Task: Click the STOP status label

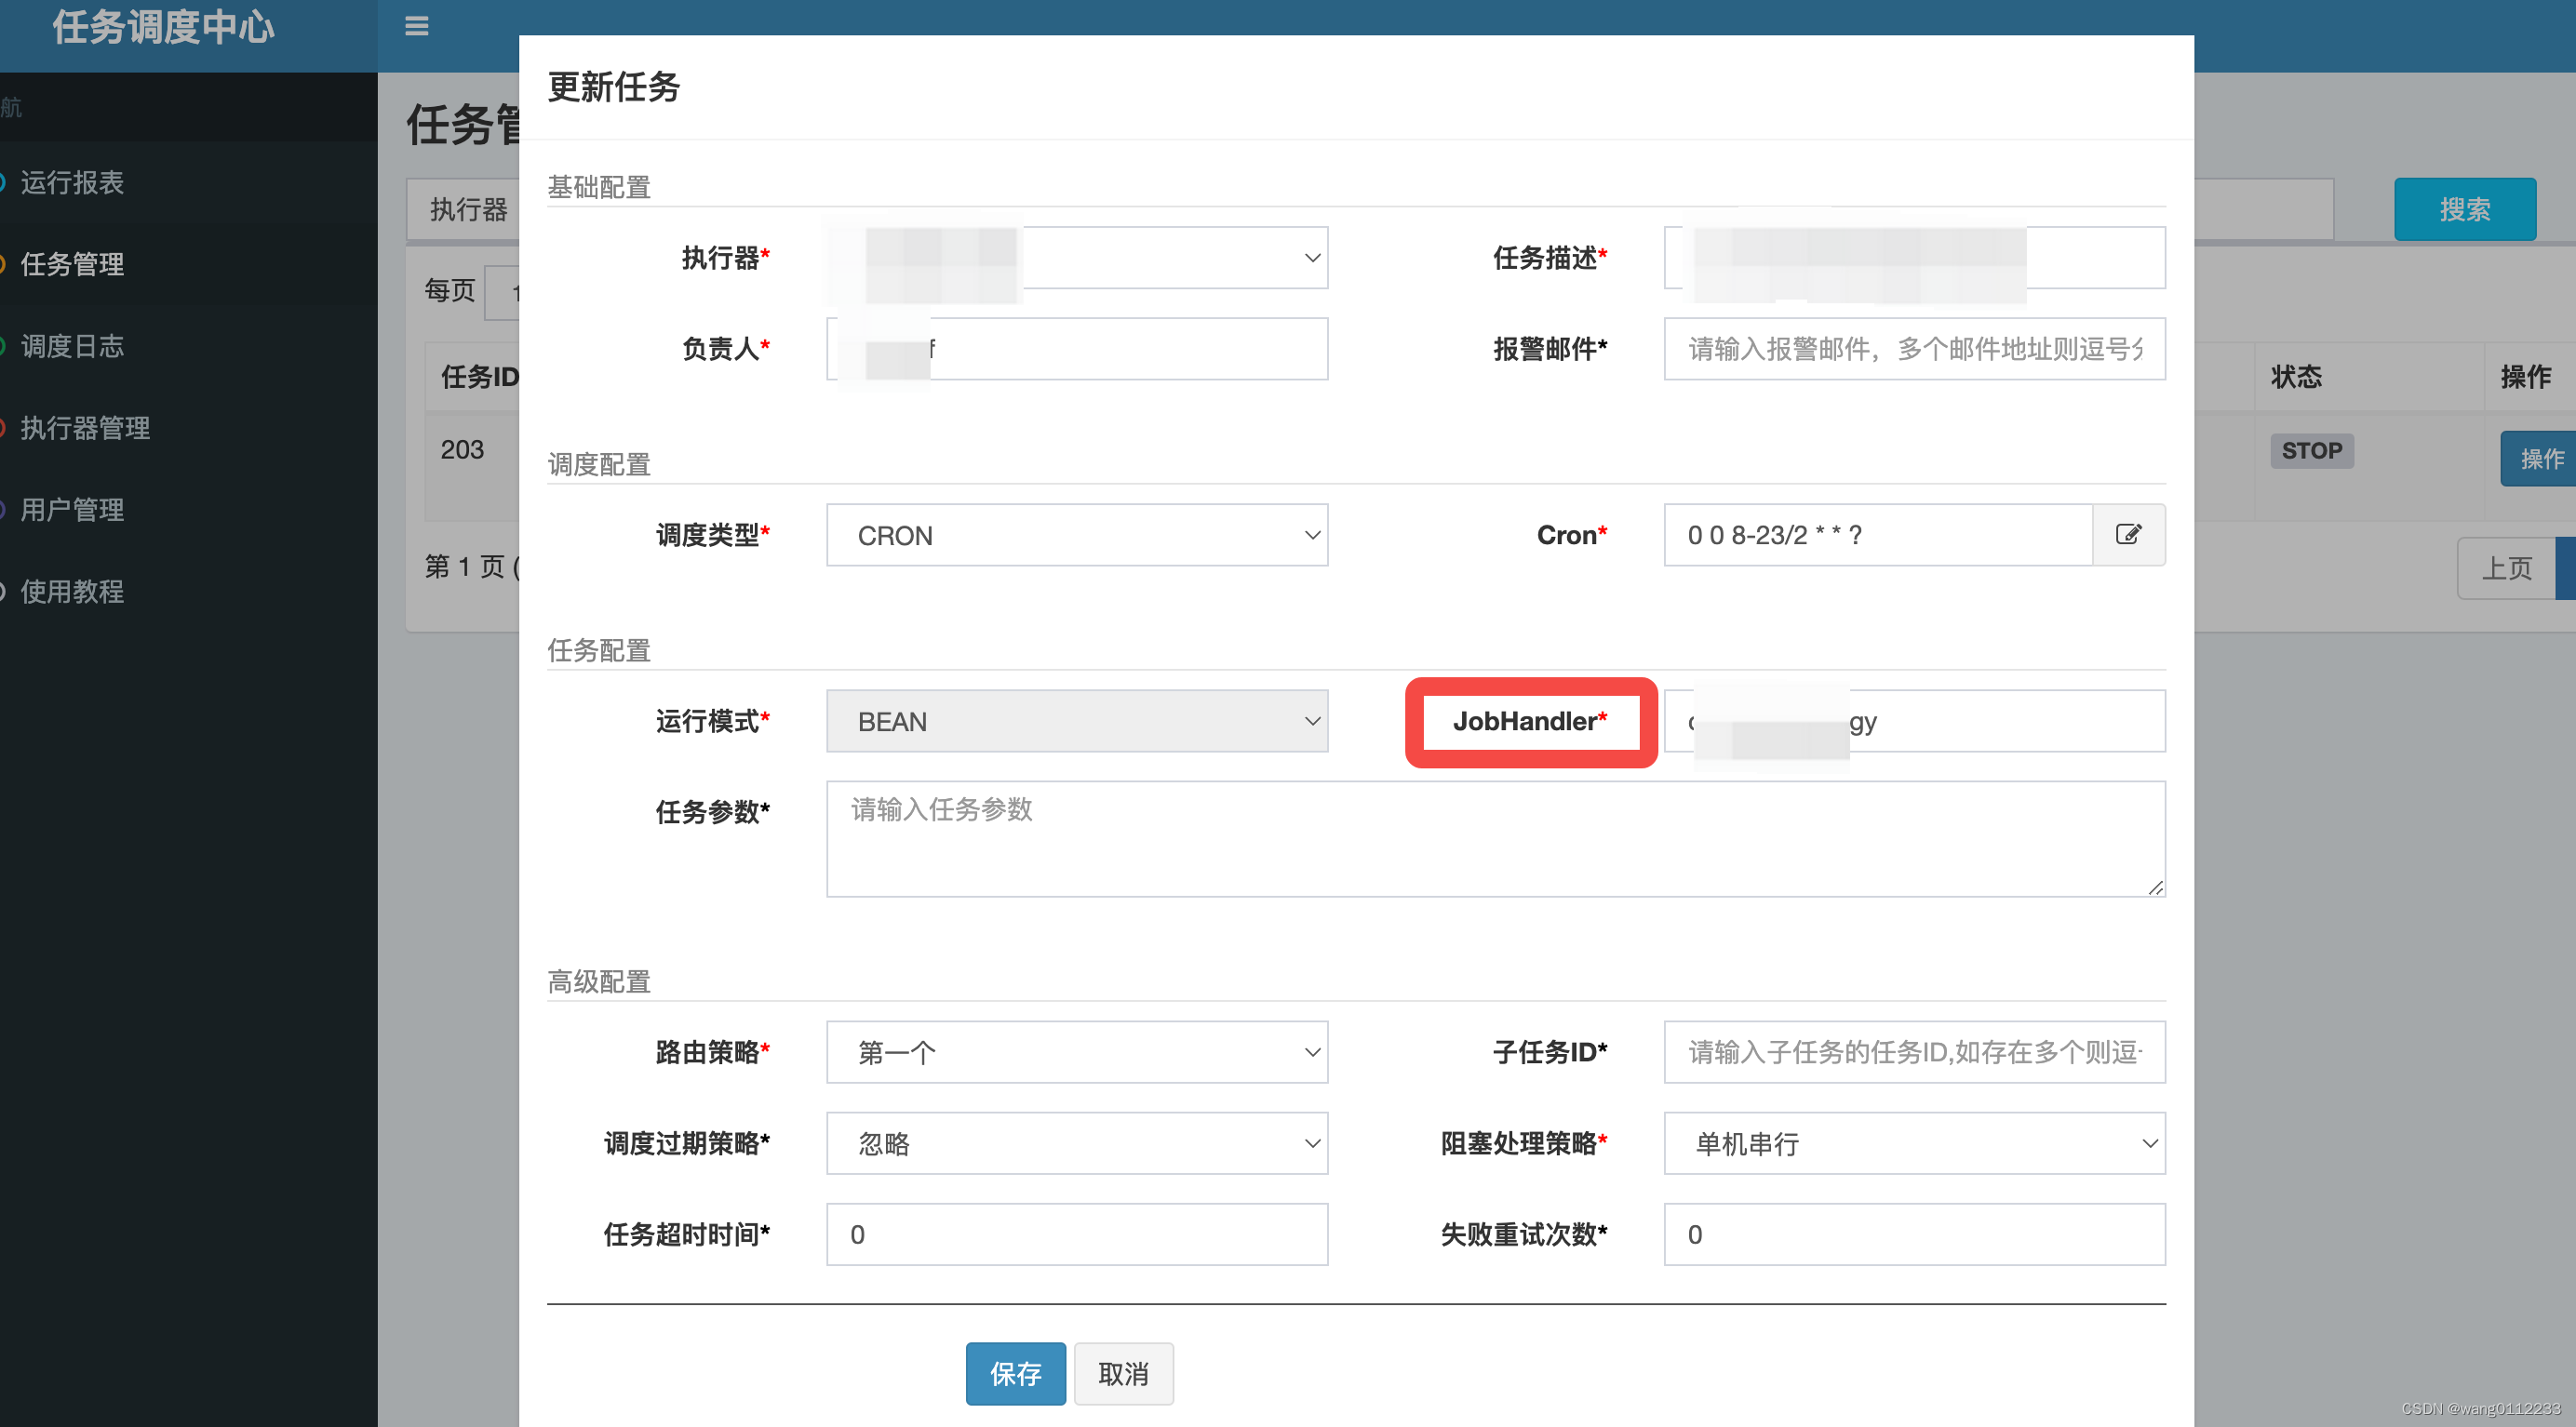Action: coord(2311,450)
